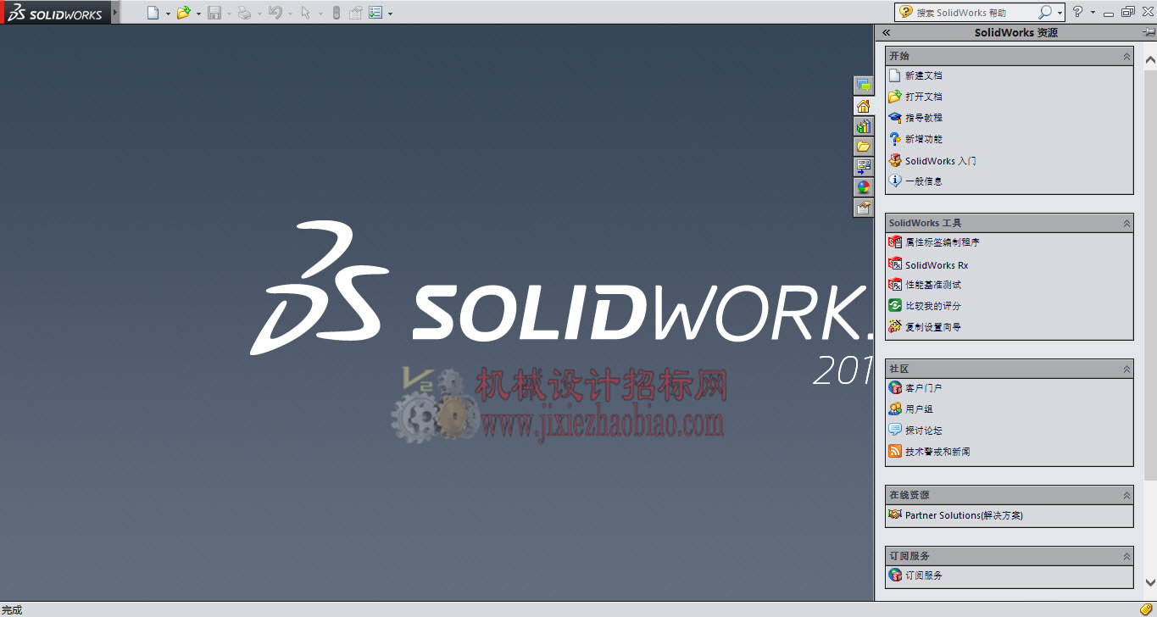Open File Properties from the toolbar
1157x617 pixels.
coord(356,13)
